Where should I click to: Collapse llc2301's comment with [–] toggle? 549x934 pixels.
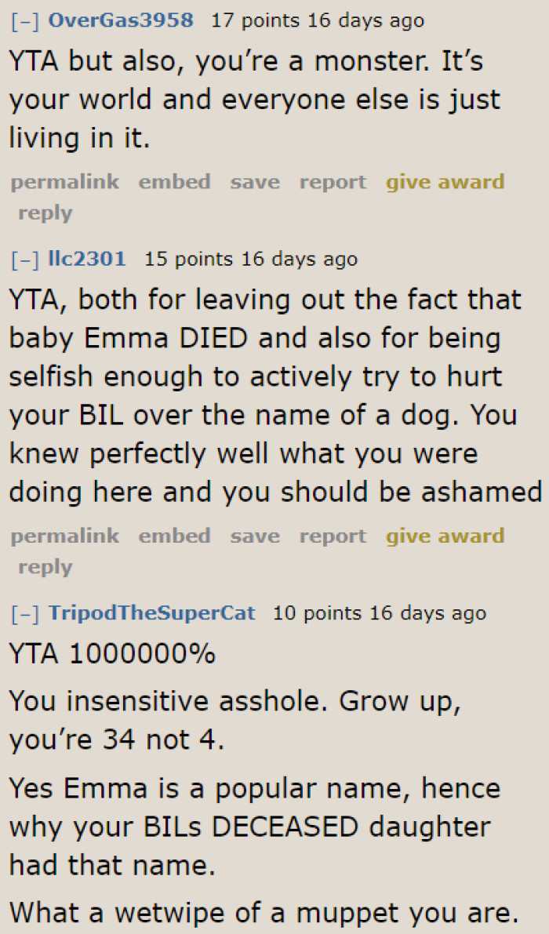(x=26, y=259)
